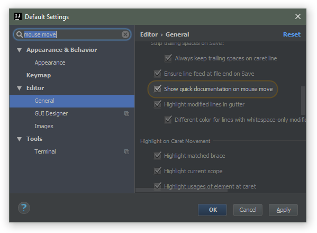The image size is (317, 233).
Task: Toggle Highlight usages of element at caret
Action: [158, 186]
